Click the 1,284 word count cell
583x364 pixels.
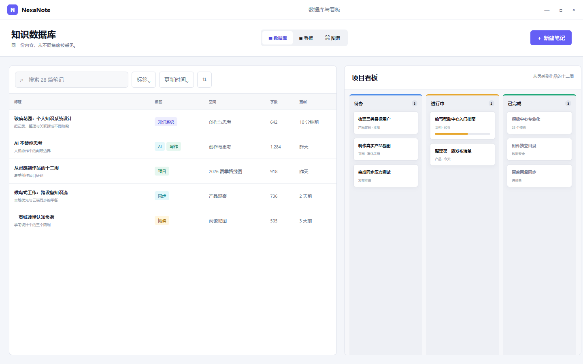pyautogui.click(x=276, y=147)
